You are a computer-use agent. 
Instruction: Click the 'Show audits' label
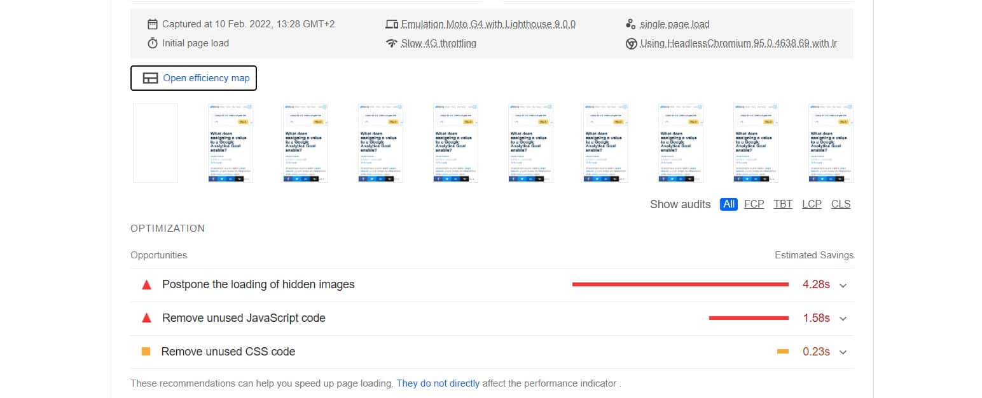681,204
